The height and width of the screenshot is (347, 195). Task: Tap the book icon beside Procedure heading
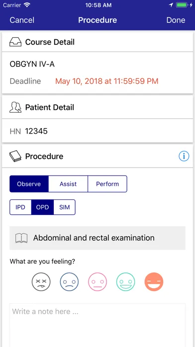coord(15,156)
